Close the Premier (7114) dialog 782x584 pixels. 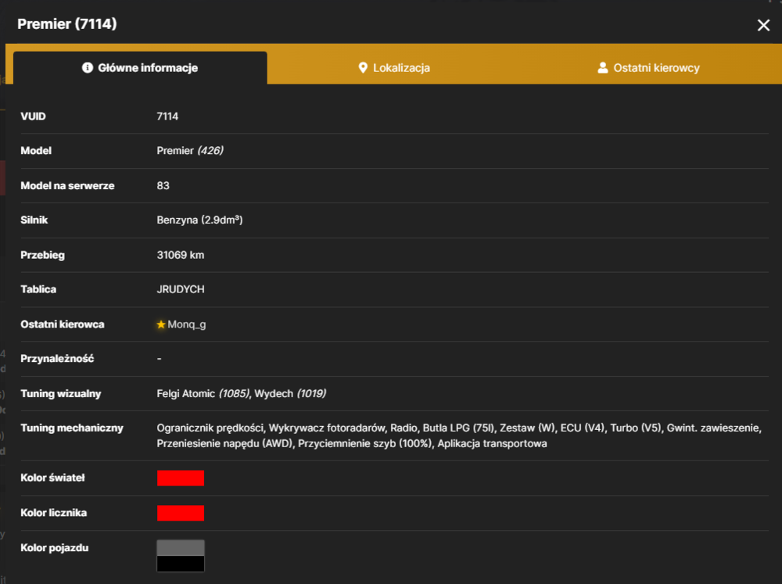coord(763,25)
